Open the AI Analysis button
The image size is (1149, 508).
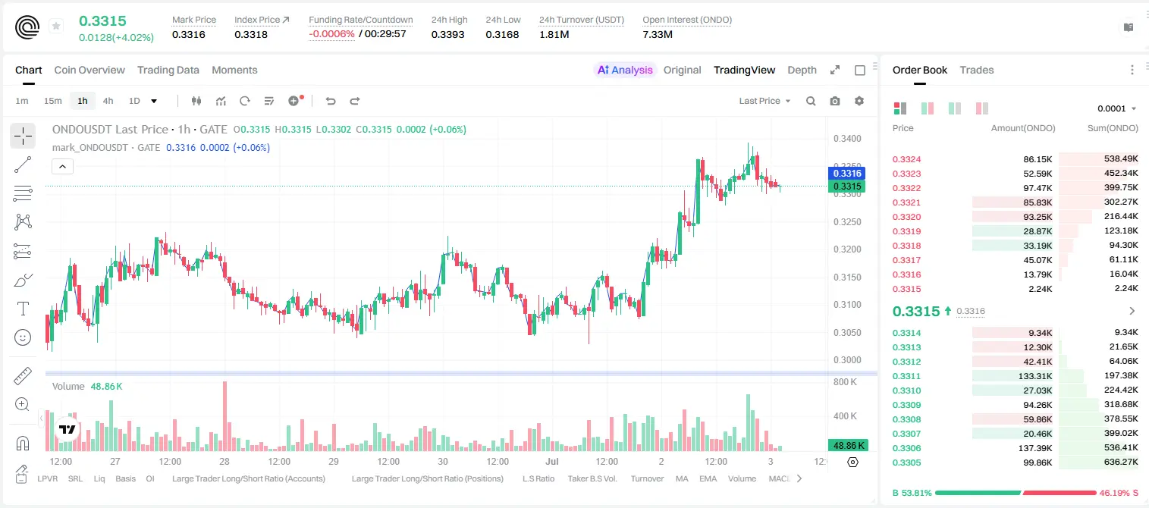[625, 70]
